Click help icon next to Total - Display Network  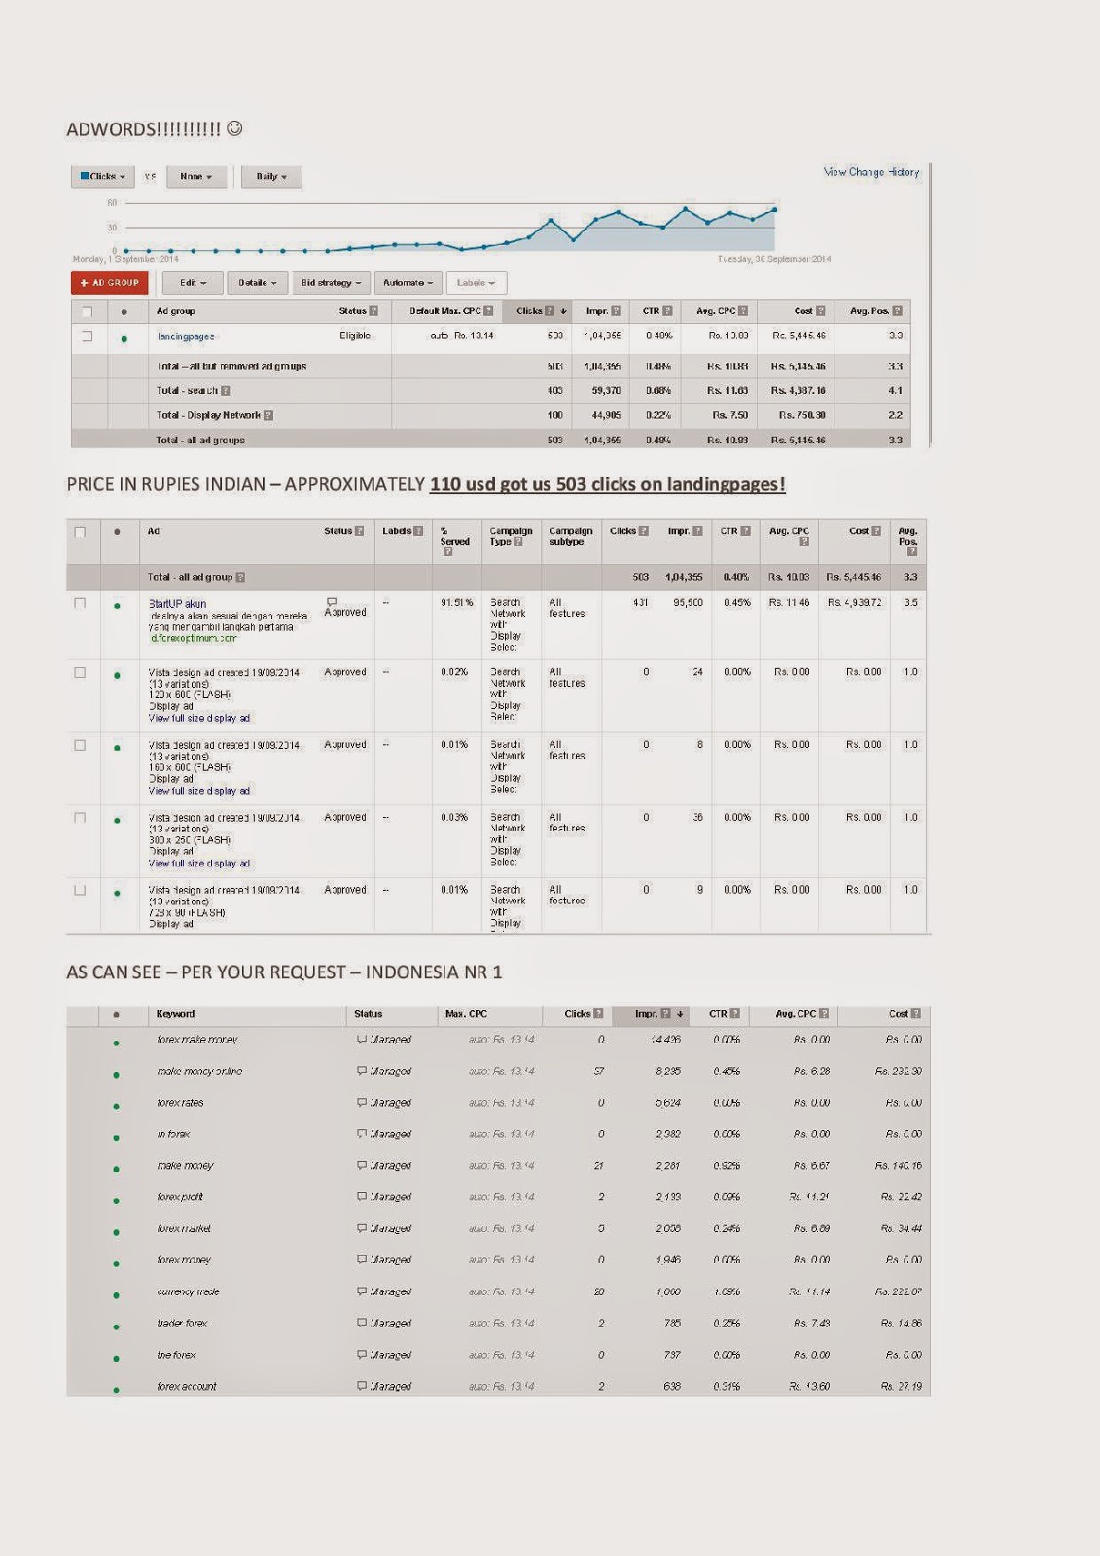coord(268,415)
